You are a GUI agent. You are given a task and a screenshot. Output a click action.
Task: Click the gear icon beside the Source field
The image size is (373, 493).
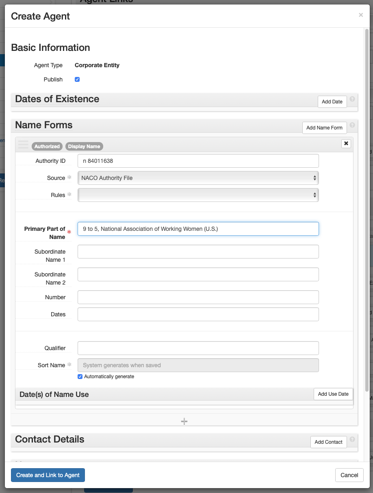click(68, 177)
